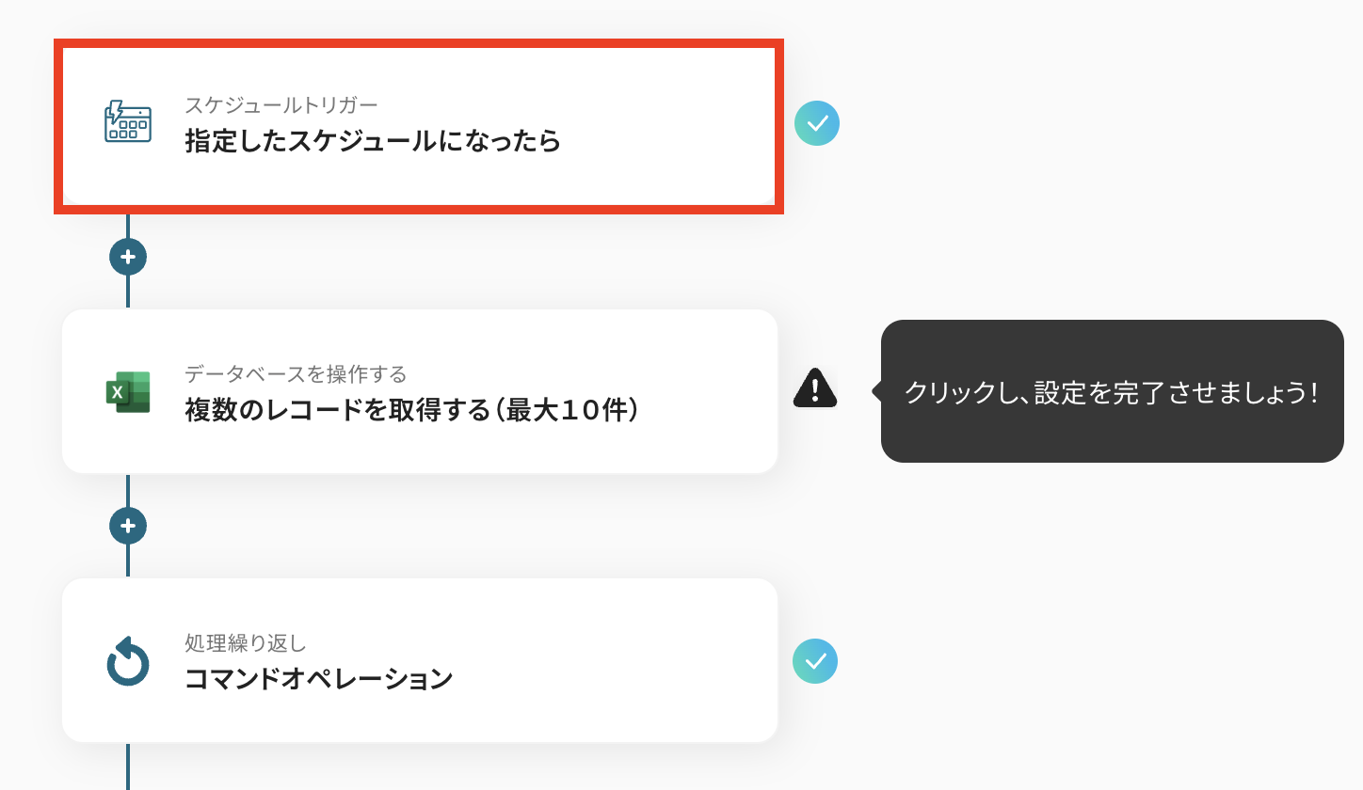Click checkmark badge beside コマンドオペレーション
1363x790 pixels.
pyautogui.click(x=815, y=661)
